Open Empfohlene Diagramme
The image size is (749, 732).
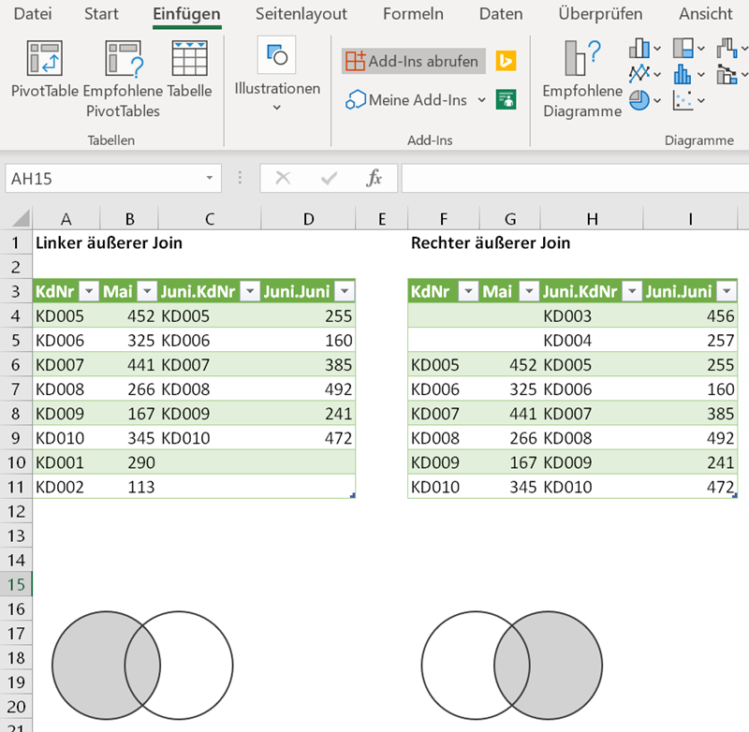point(582,59)
